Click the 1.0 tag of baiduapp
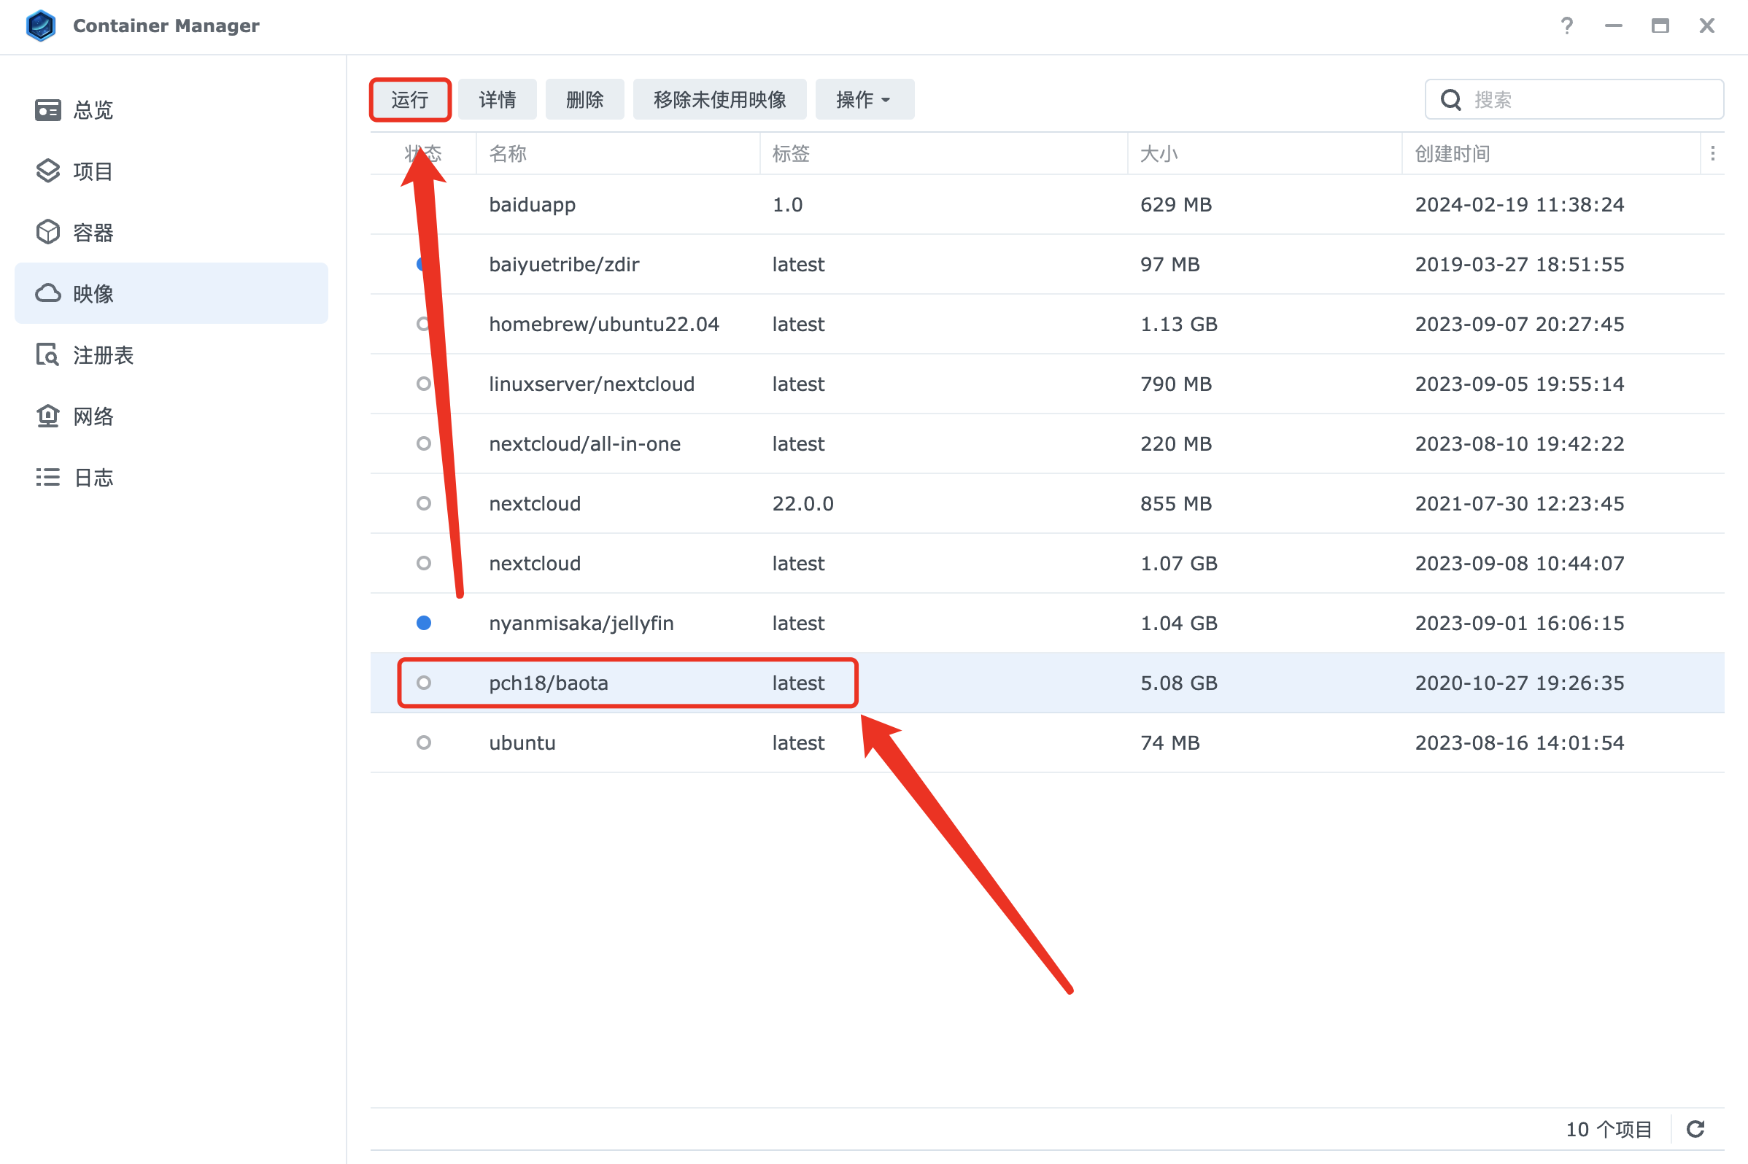This screenshot has height=1164, width=1748. pos(787,204)
